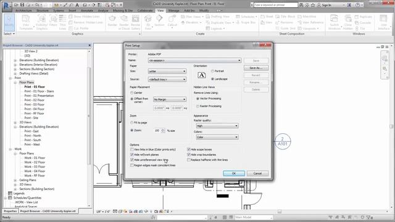
Task: Open the print setup Name dropdown
Action: (x=194, y=60)
